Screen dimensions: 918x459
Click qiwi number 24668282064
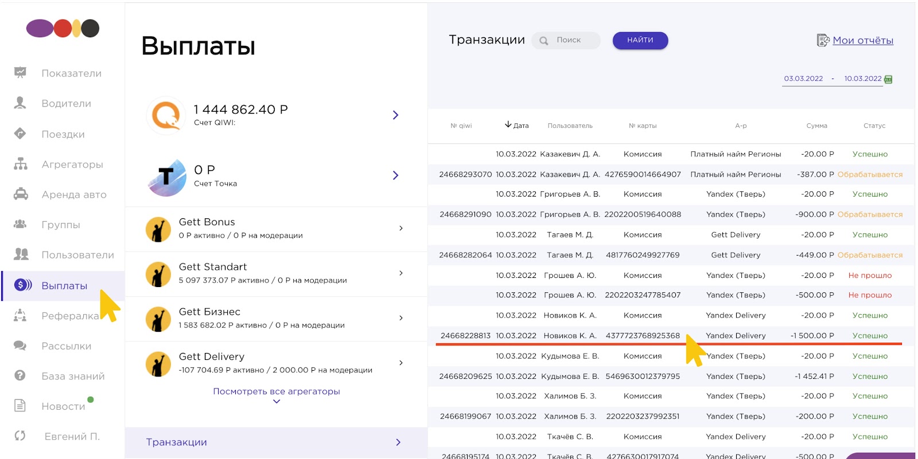pos(465,255)
